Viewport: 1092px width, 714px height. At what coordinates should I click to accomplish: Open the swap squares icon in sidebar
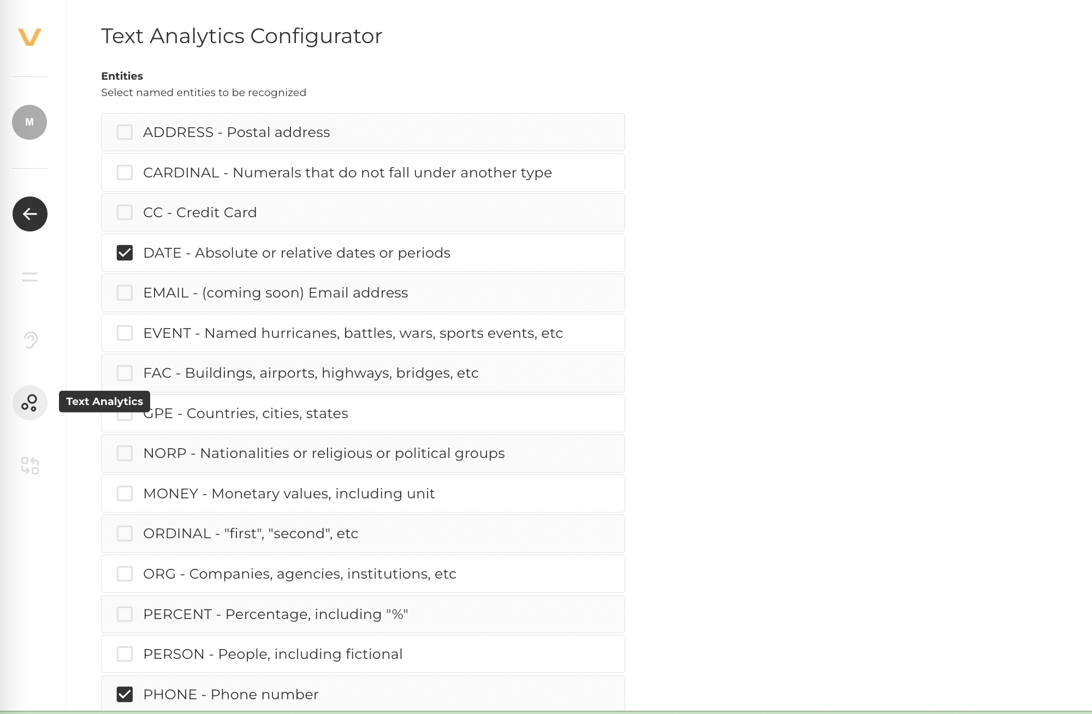pyautogui.click(x=30, y=466)
